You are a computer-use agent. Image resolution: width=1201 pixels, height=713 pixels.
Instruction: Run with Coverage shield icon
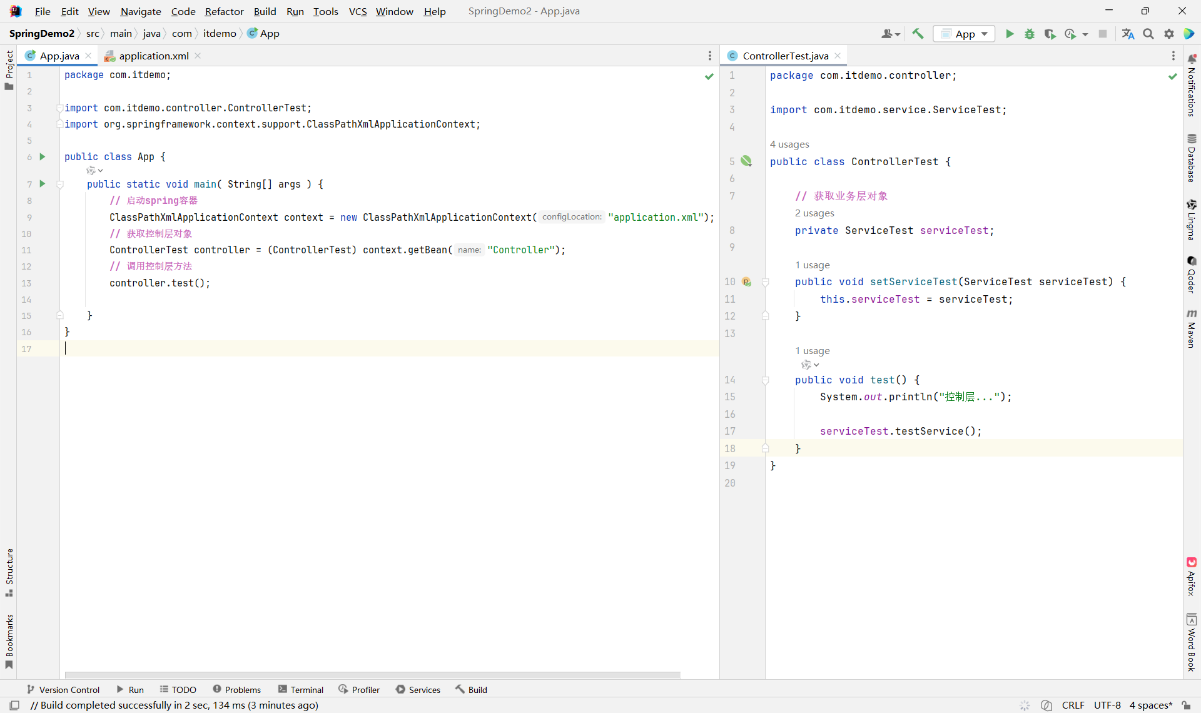(x=1050, y=34)
